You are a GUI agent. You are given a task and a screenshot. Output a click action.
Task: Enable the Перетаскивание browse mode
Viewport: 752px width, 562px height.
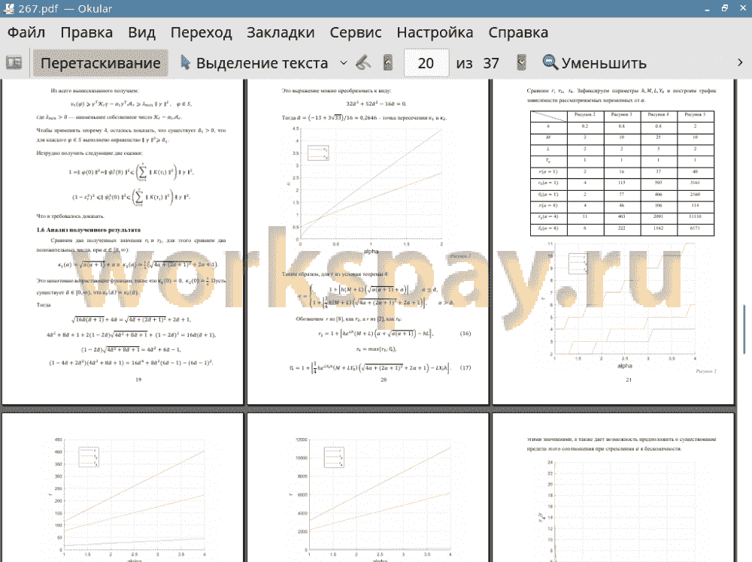click(x=100, y=63)
